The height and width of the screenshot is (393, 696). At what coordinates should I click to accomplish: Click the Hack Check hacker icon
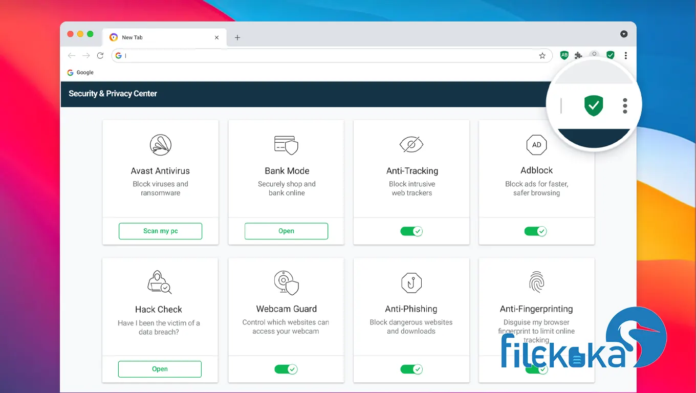click(159, 282)
